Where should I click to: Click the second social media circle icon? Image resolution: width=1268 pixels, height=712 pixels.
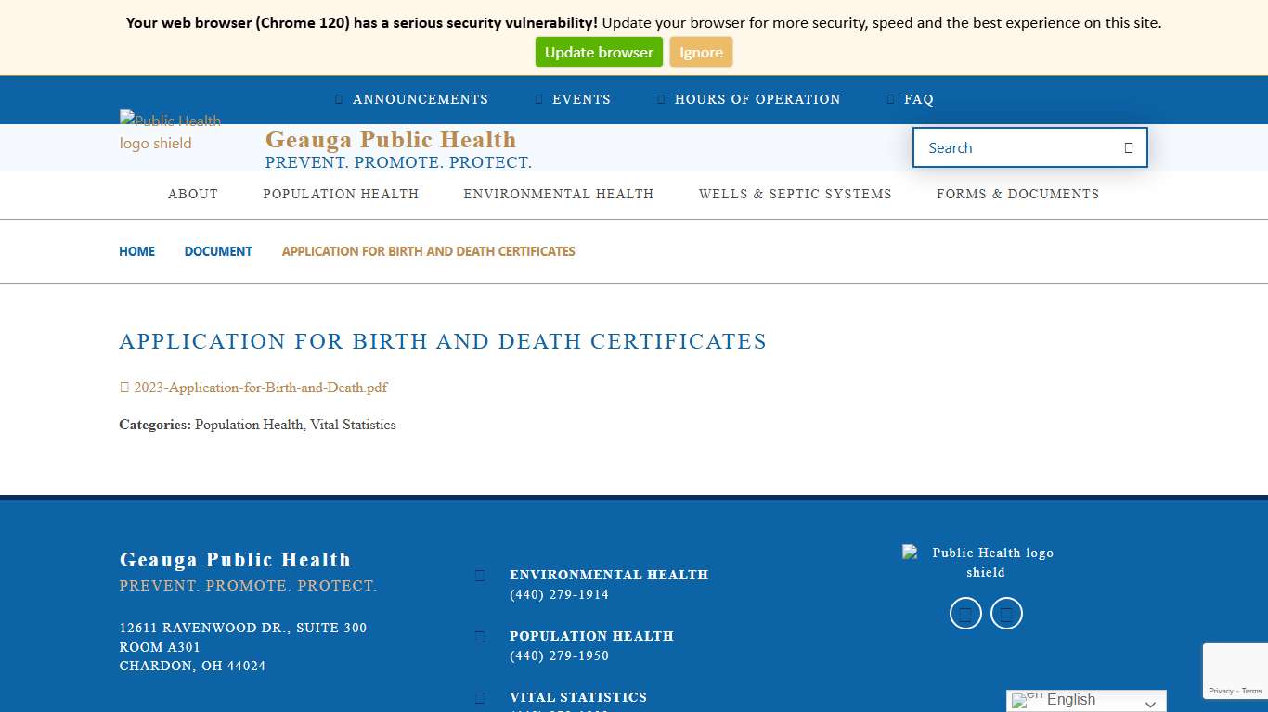[x=1006, y=613]
